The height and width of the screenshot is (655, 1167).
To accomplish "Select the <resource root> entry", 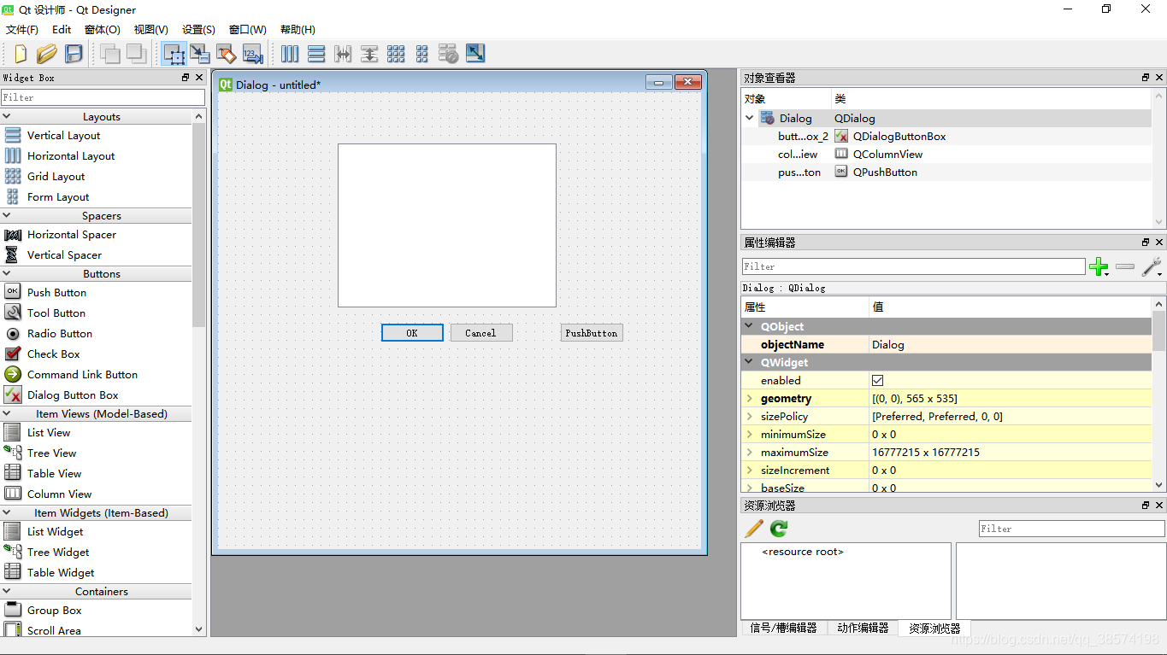I will pyautogui.click(x=803, y=552).
